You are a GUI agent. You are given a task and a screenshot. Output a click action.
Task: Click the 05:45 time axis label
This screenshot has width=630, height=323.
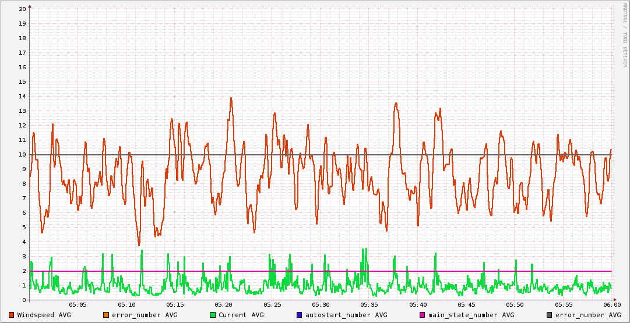click(x=466, y=305)
